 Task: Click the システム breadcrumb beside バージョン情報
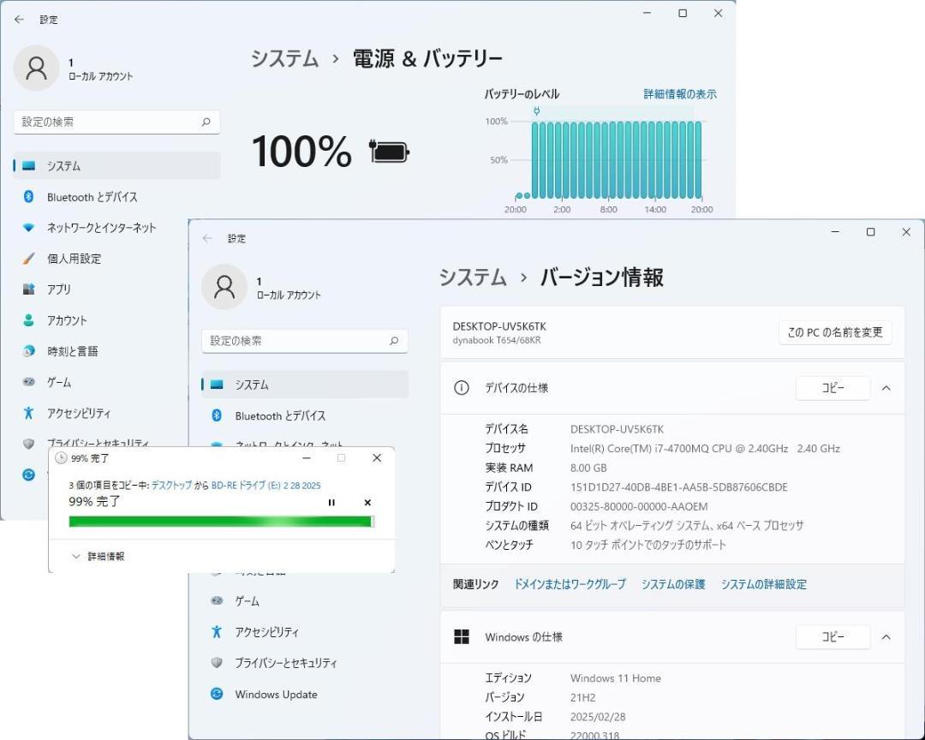point(473,278)
